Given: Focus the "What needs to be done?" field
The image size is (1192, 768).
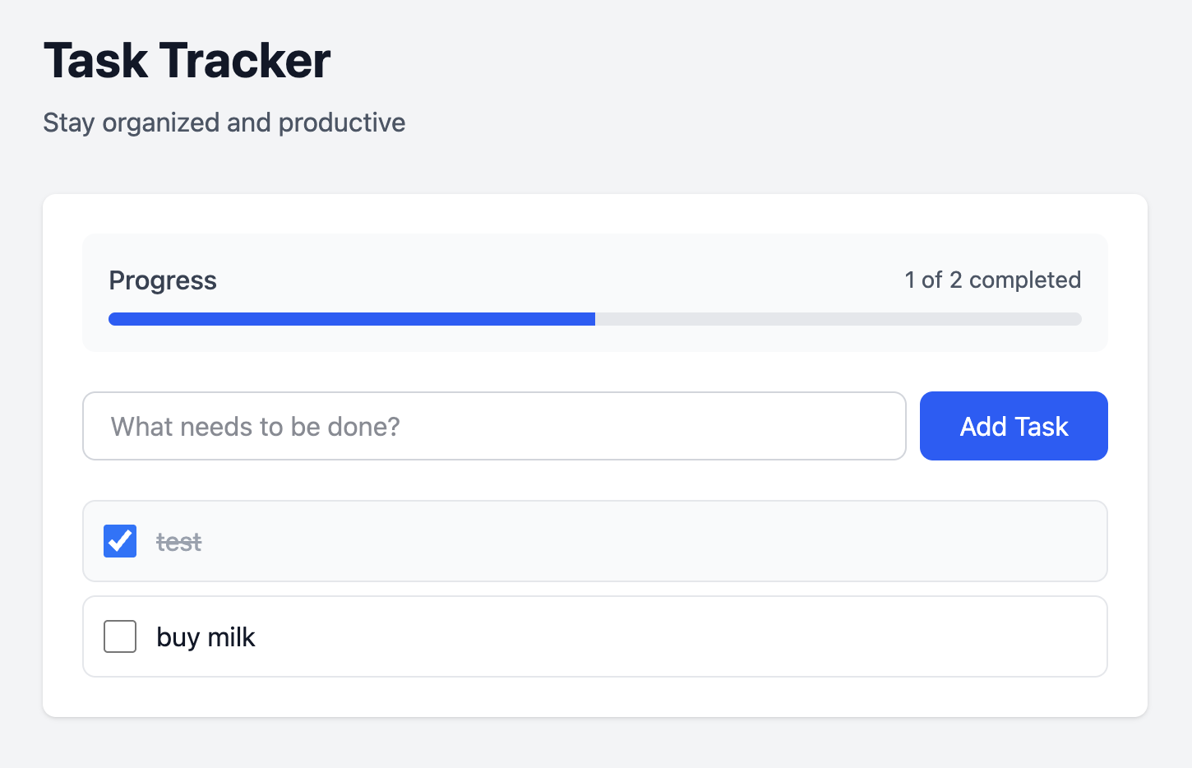Looking at the screenshot, I should click(493, 426).
